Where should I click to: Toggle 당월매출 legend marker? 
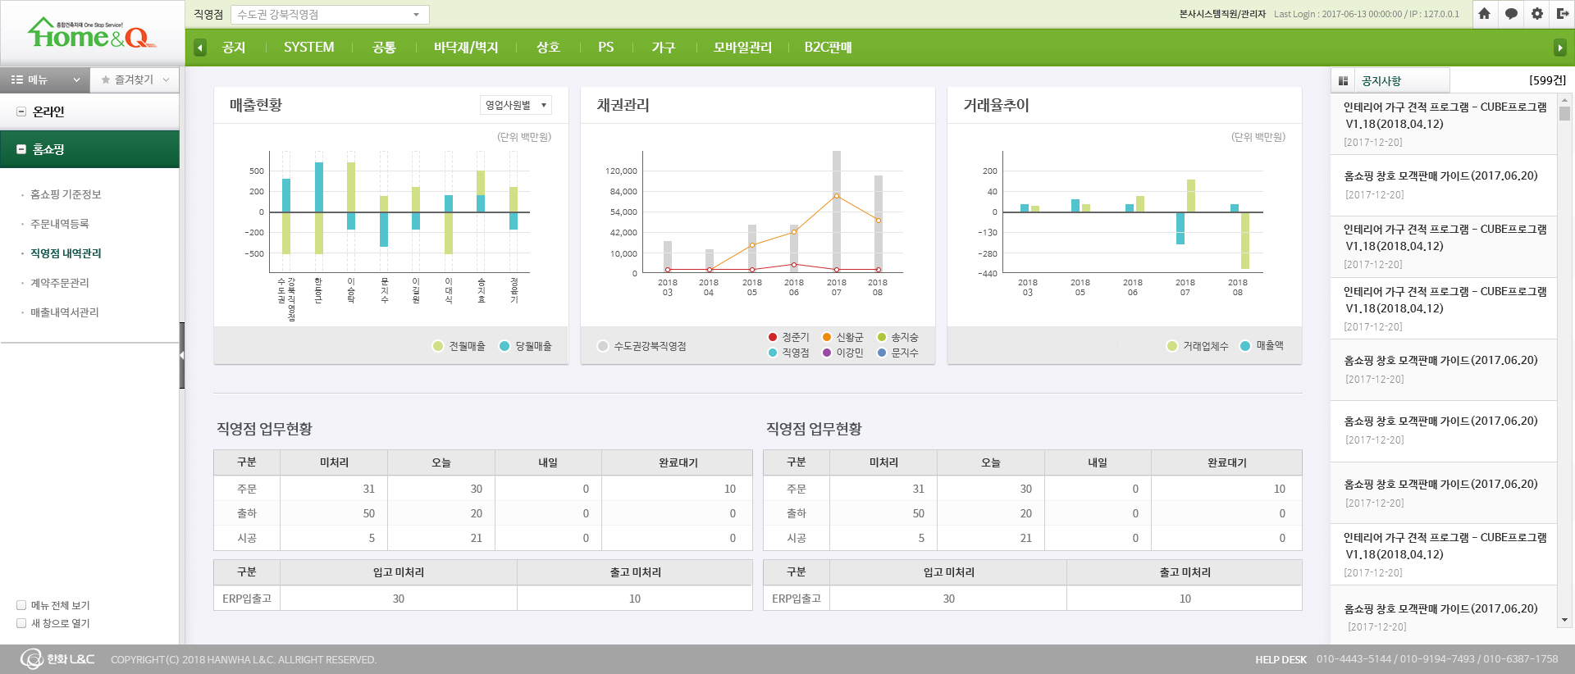(504, 346)
